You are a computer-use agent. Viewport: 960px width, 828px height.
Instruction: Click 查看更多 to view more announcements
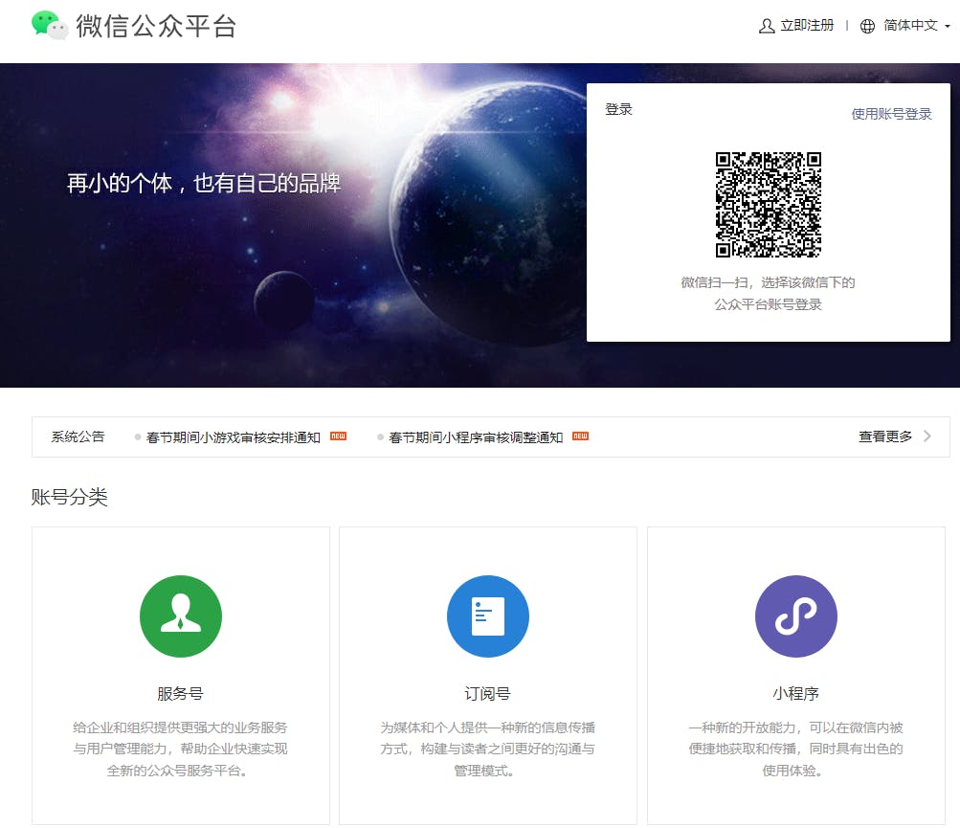pos(885,436)
